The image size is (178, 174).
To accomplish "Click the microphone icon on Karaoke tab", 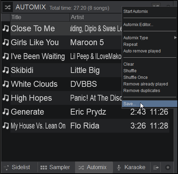I will point(119,167).
